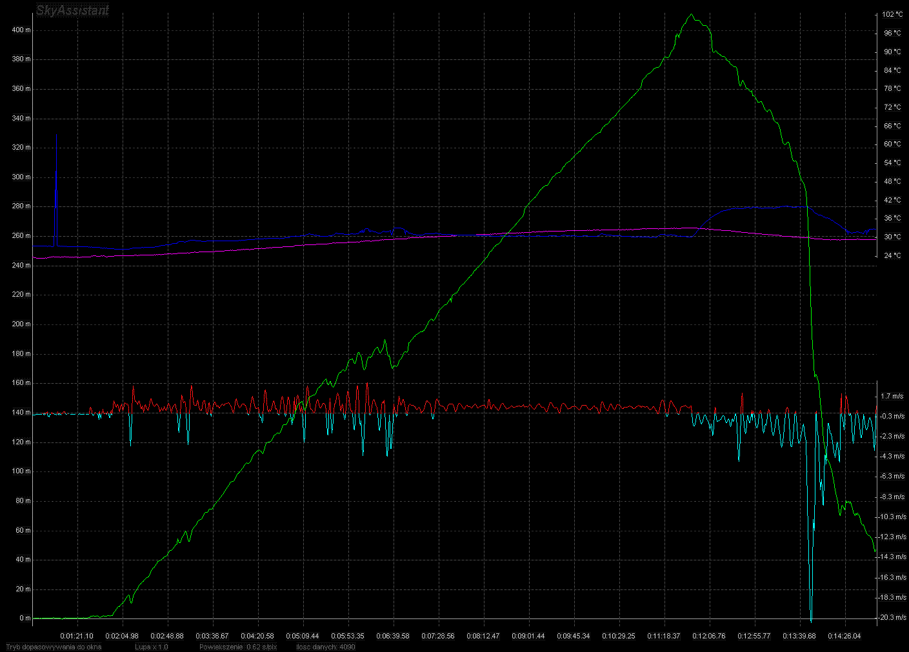Select the 0:14:26.04 time axis marker
Image resolution: width=909 pixels, height=652 pixels.
click(844, 636)
